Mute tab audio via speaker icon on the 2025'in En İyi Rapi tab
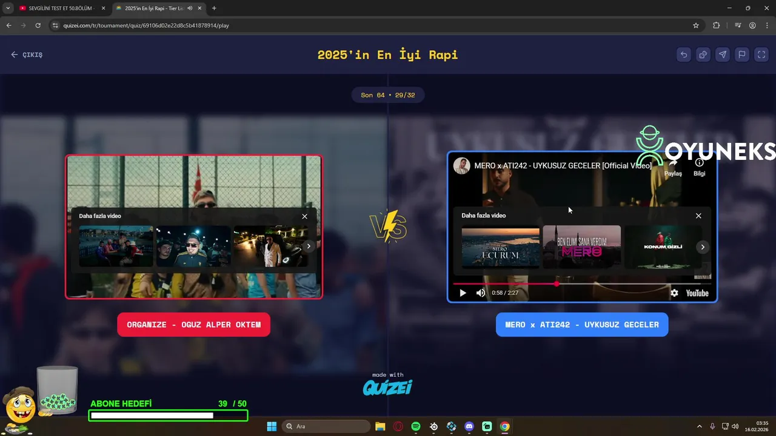Screen dimensions: 776x436 pos(190,8)
